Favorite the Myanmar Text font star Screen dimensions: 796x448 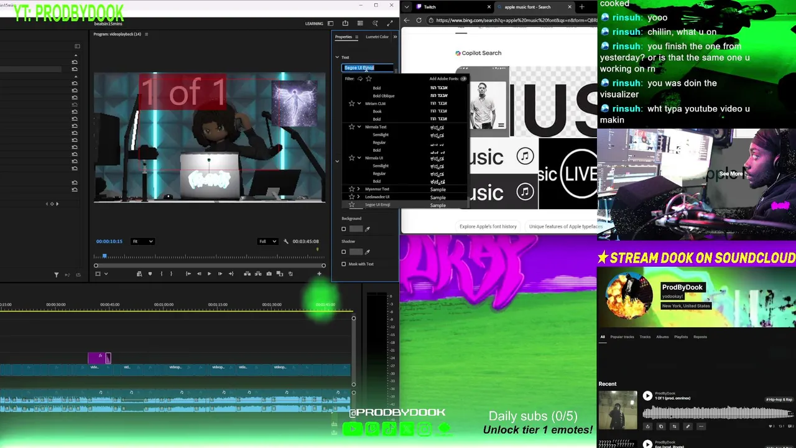(x=351, y=189)
